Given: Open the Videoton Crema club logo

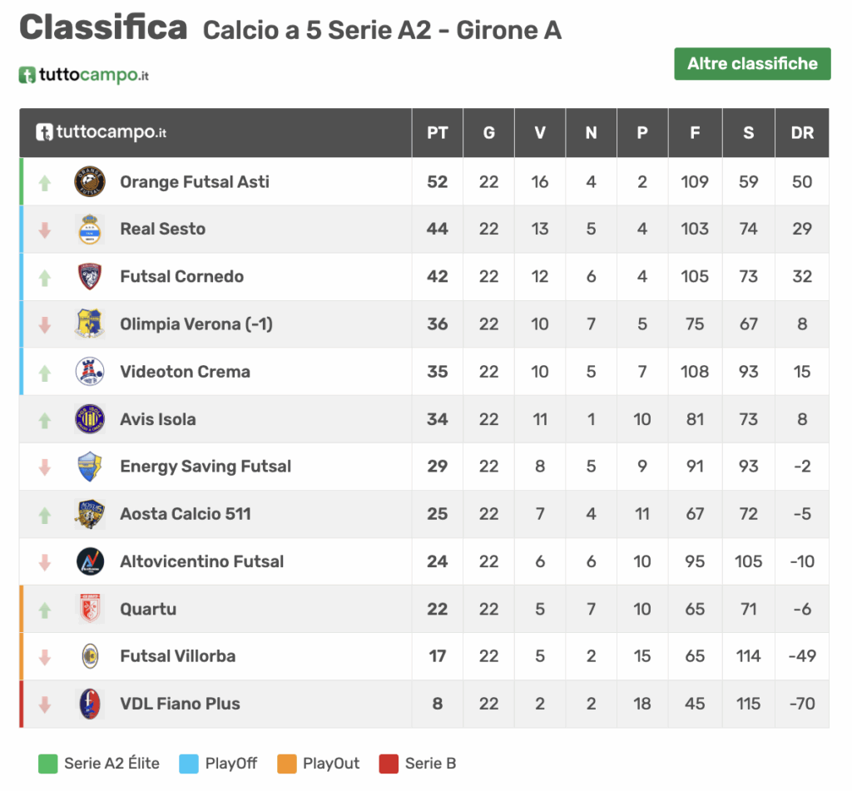Looking at the screenshot, I should (x=90, y=371).
